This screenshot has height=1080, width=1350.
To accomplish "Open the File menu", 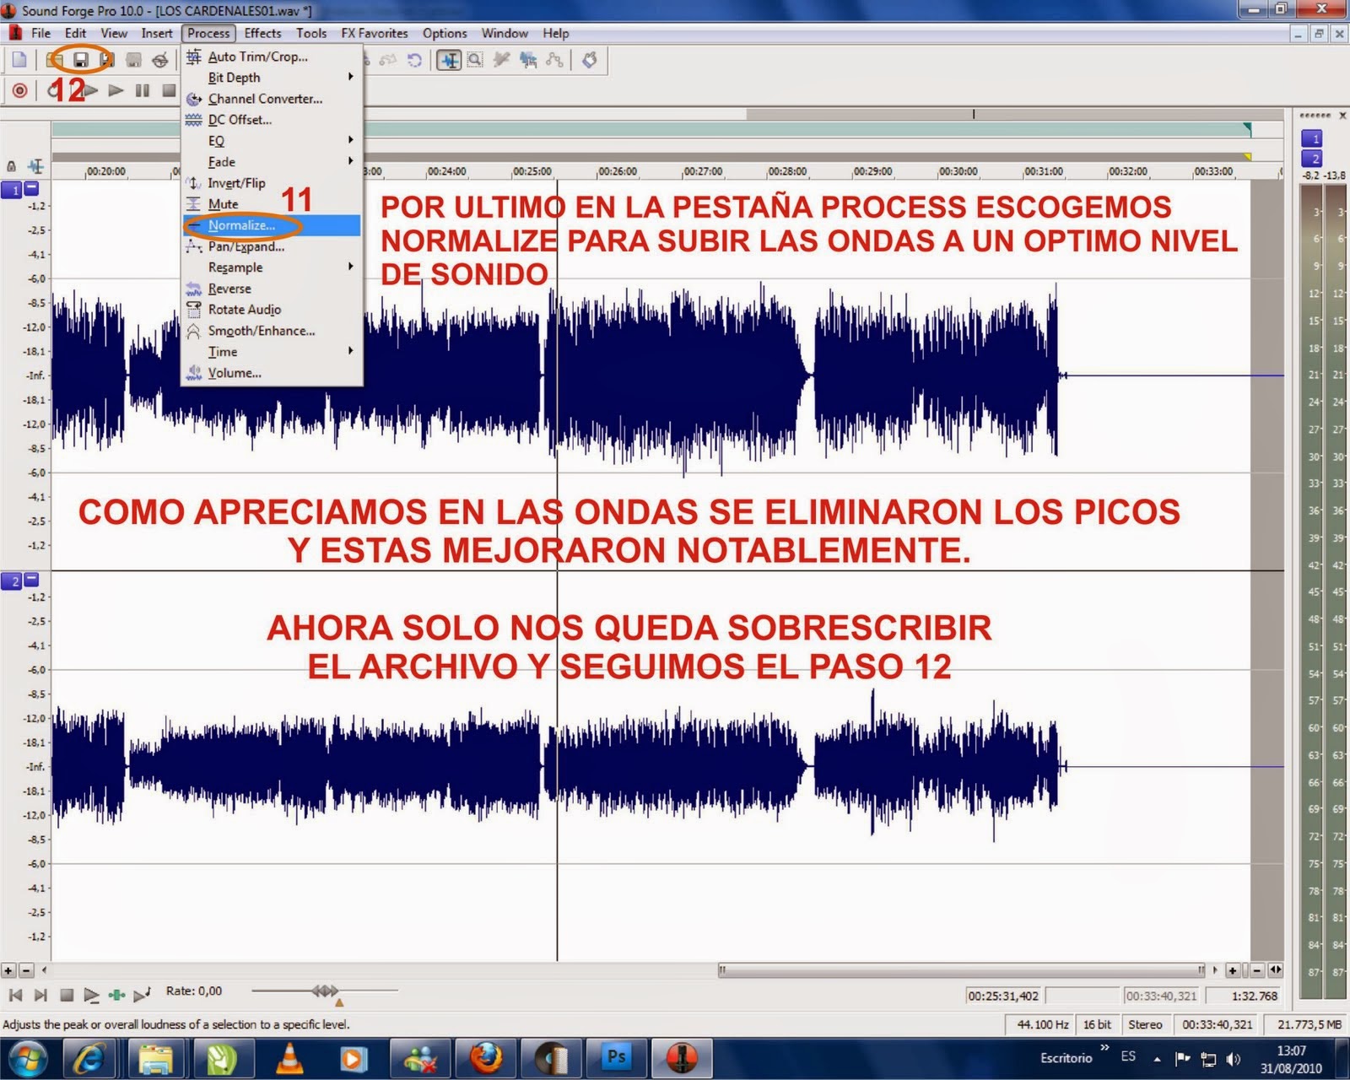I will pyautogui.click(x=40, y=34).
